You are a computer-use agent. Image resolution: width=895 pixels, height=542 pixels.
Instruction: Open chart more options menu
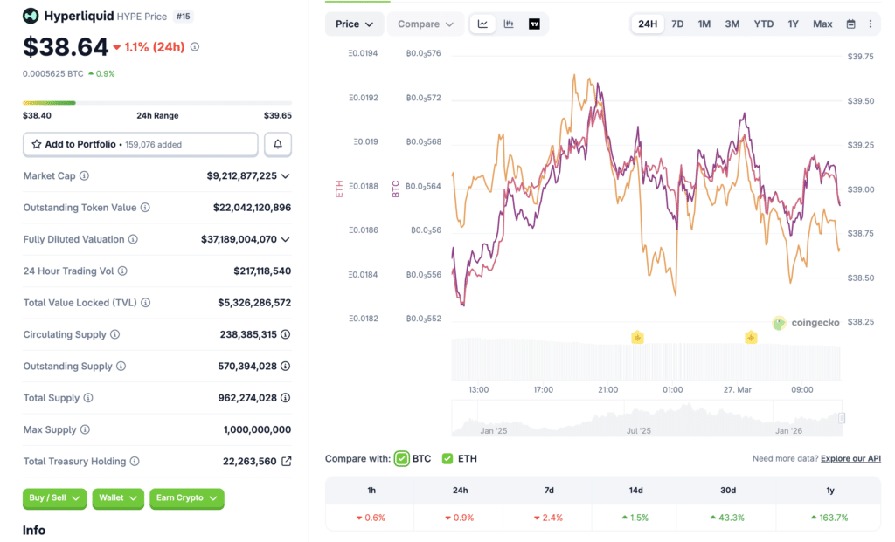(871, 24)
